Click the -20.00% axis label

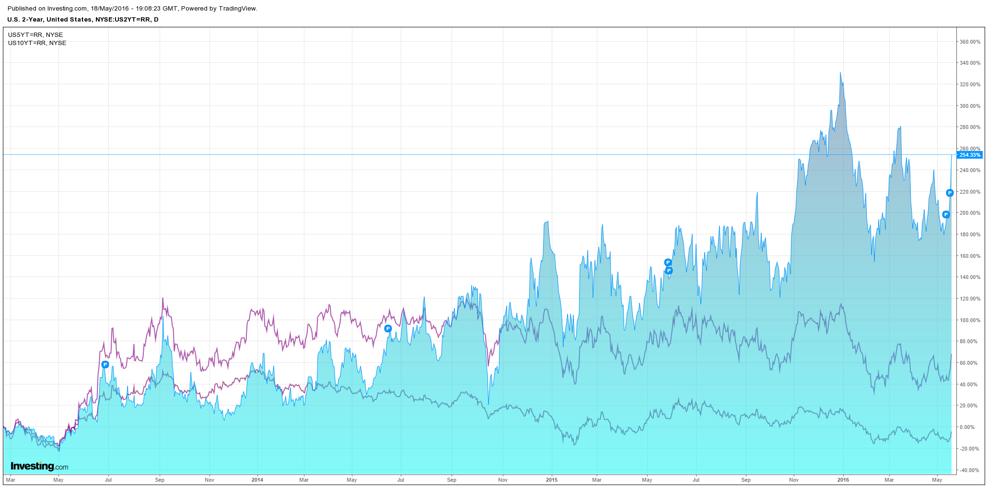point(970,449)
